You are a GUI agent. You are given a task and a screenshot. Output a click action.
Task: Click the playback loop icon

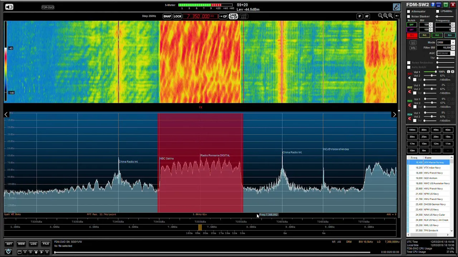pos(19,252)
